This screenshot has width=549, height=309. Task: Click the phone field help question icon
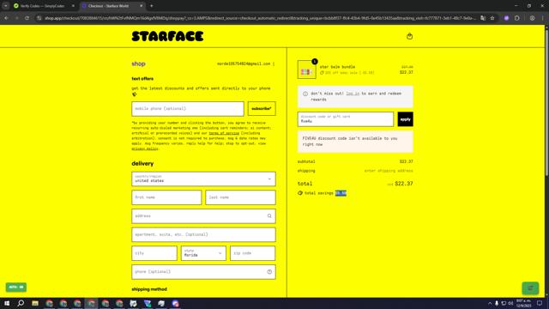tap(269, 271)
